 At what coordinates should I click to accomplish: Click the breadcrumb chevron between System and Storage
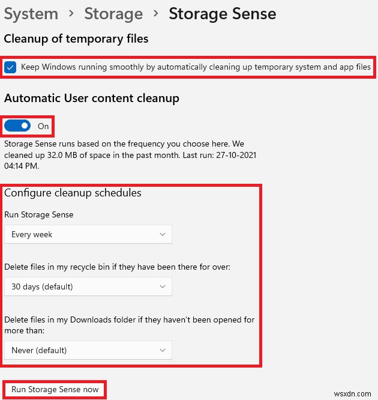[x=71, y=14]
